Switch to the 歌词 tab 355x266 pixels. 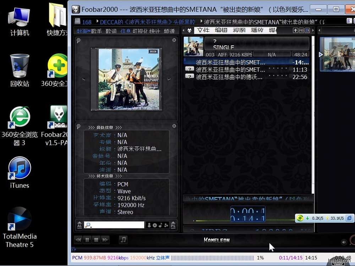click(x=111, y=31)
